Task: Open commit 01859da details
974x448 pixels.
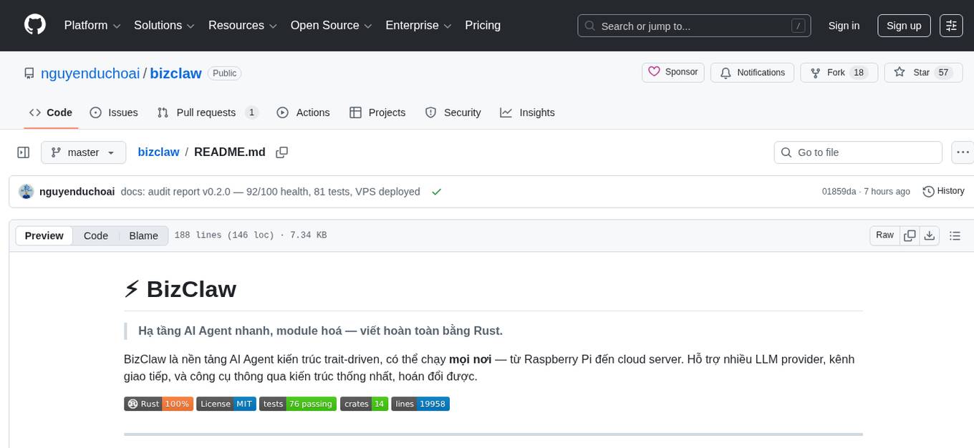Action: point(838,191)
